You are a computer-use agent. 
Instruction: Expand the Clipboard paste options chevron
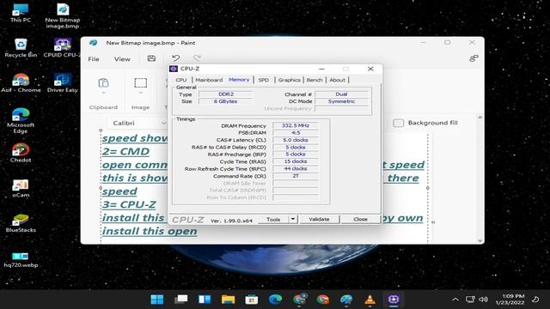coord(103,94)
